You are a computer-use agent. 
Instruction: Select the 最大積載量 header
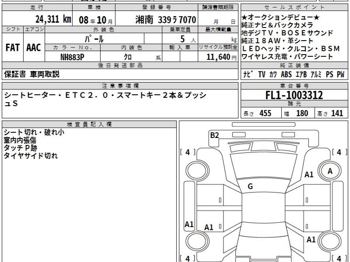pyautogui.click(x=218, y=29)
